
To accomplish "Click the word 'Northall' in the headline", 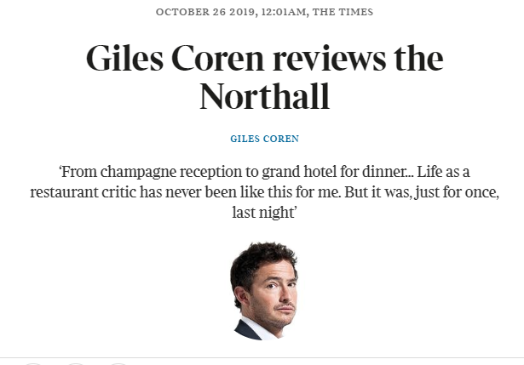I will 265,97.
